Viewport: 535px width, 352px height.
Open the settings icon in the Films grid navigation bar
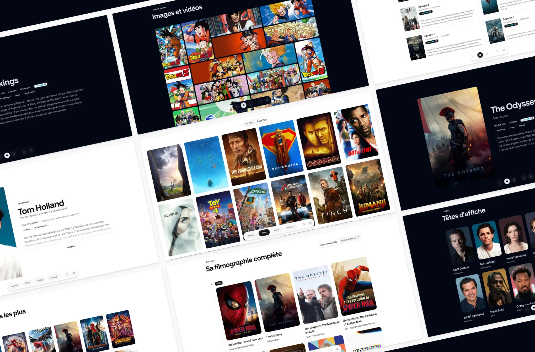click(x=310, y=223)
